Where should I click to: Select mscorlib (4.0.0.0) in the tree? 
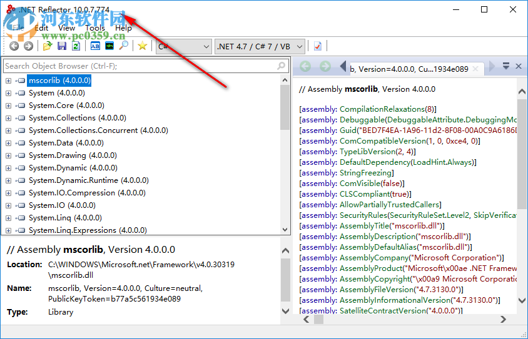(x=59, y=81)
